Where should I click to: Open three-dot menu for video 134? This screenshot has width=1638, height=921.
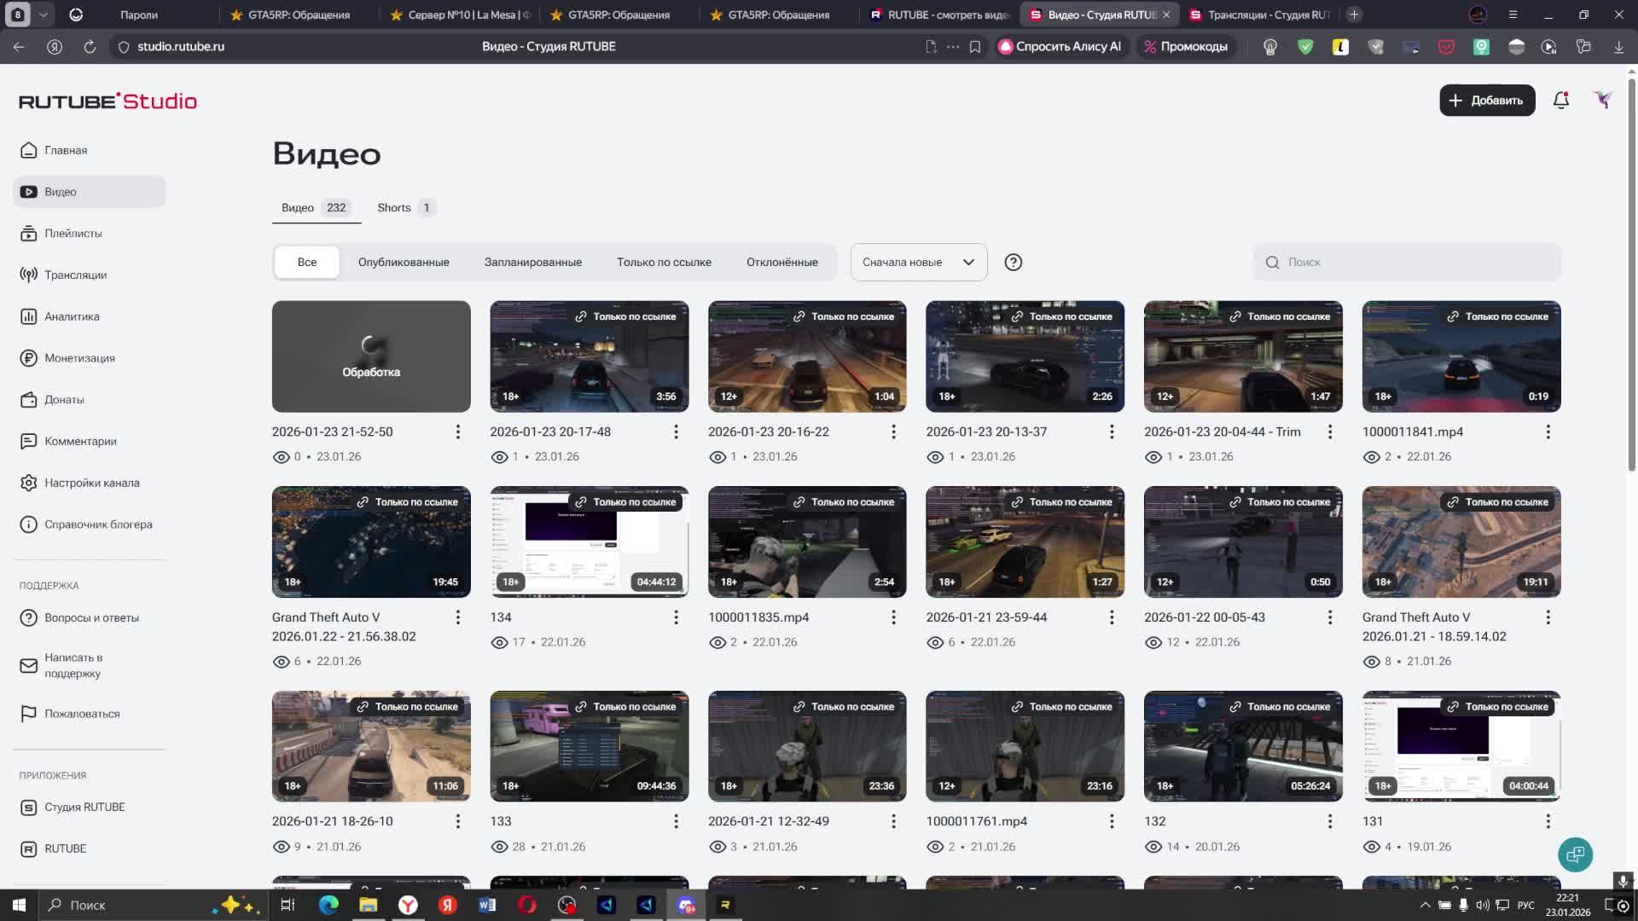[676, 617]
